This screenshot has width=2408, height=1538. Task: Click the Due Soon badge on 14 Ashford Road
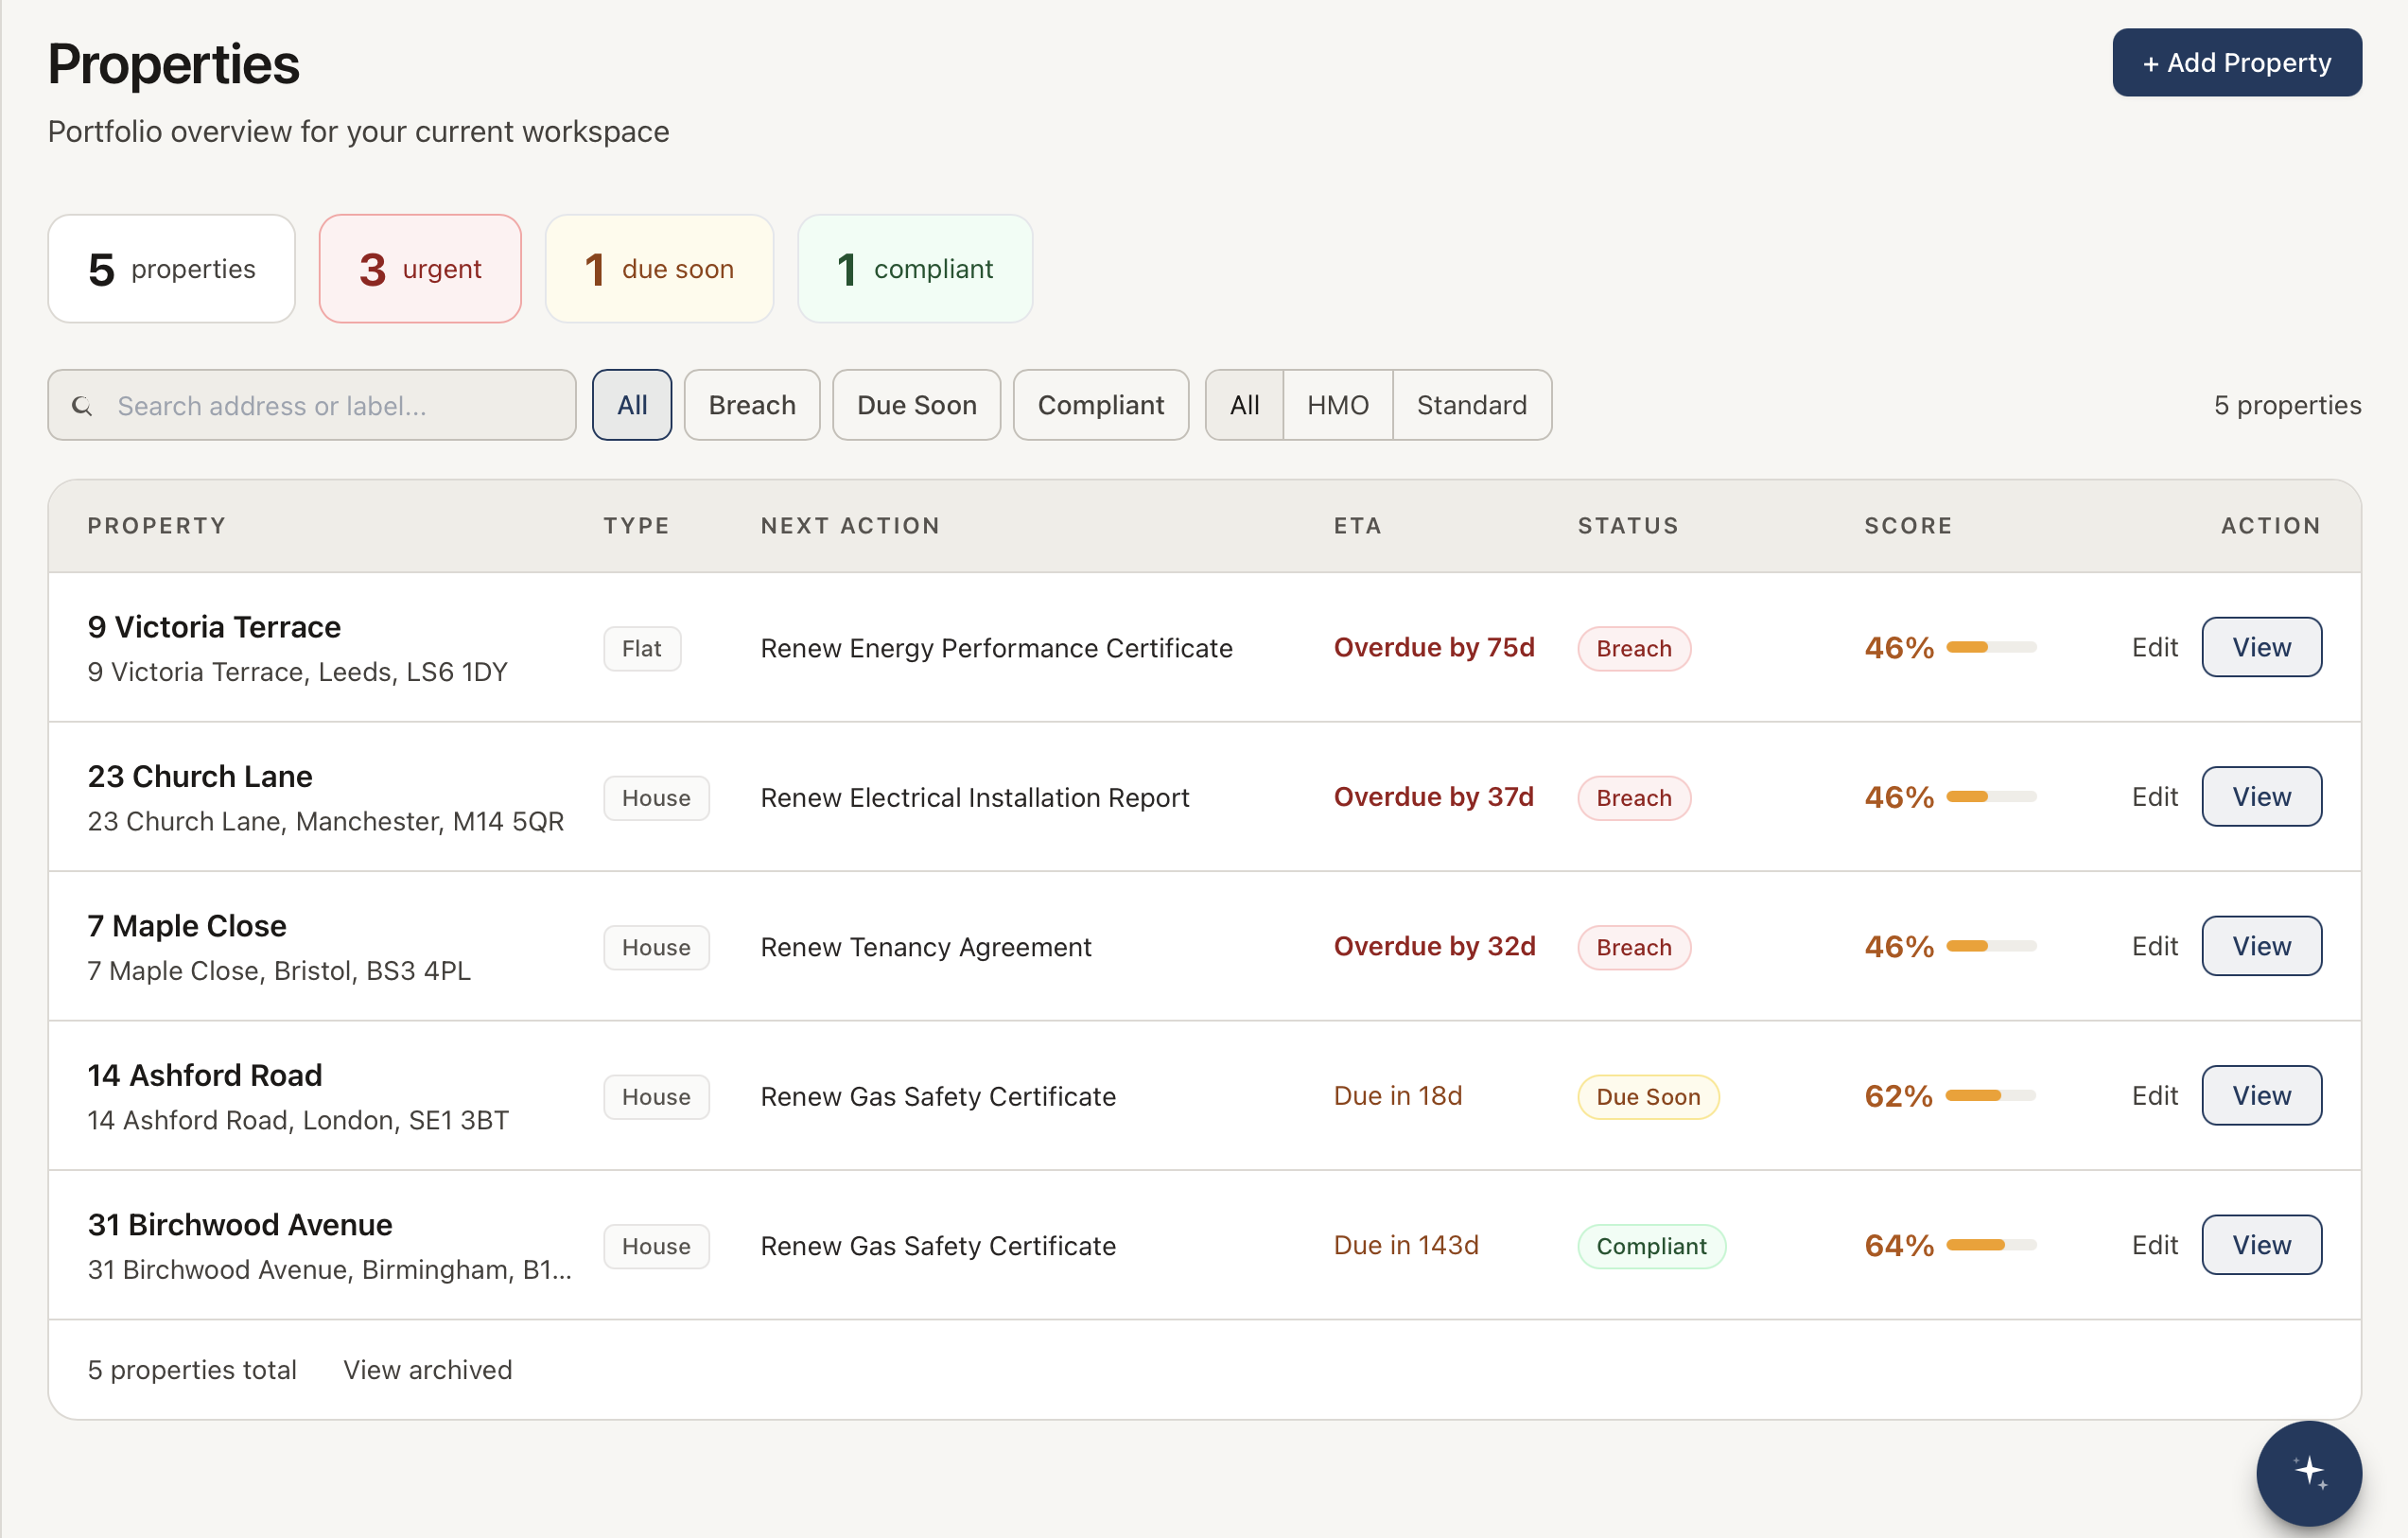[x=1647, y=1096]
